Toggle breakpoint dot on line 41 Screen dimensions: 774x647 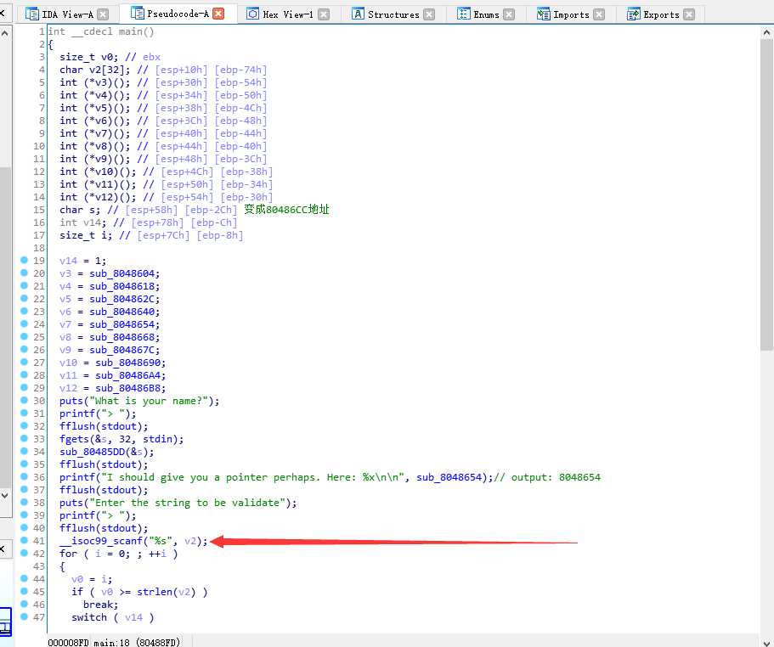click(24, 540)
